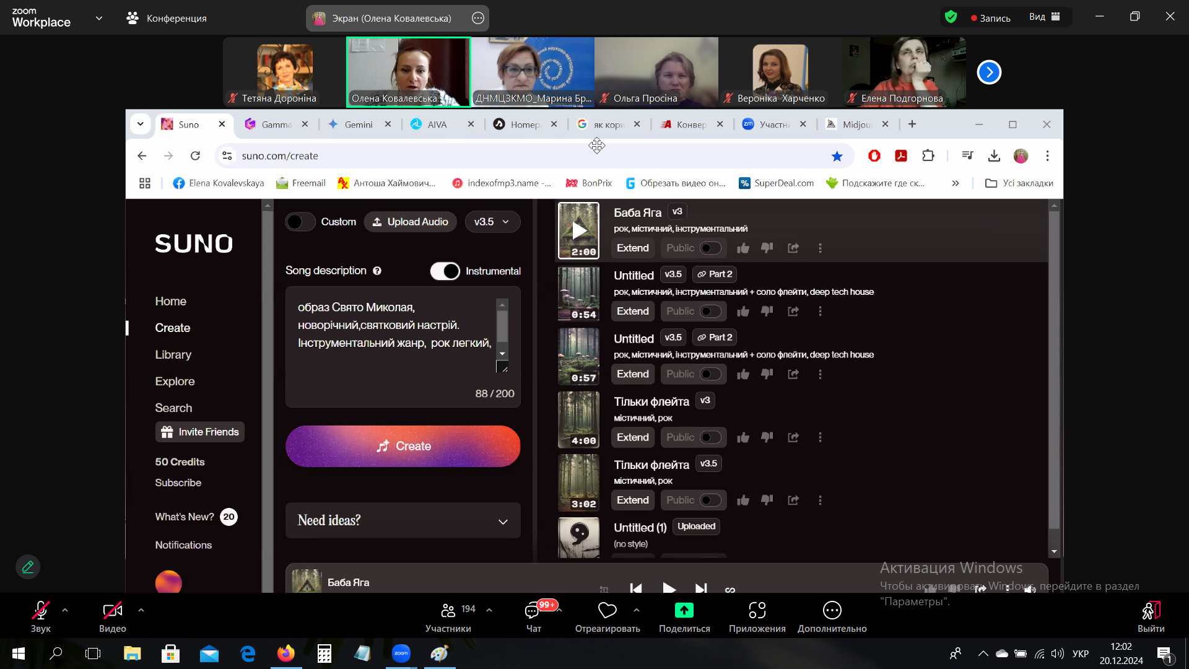Screen dimensions: 1189x669
Task: Expand the Need ideas? section
Action: click(x=403, y=520)
